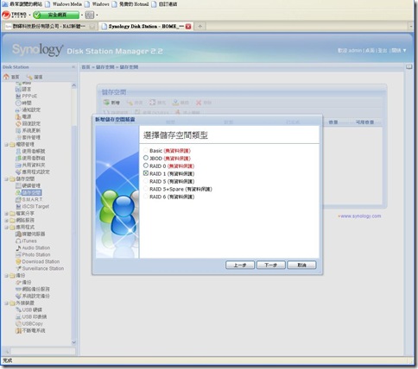Collapse the Disk Station sidebar panel
This screenshot has height=369, width=418.
(73, 67)
